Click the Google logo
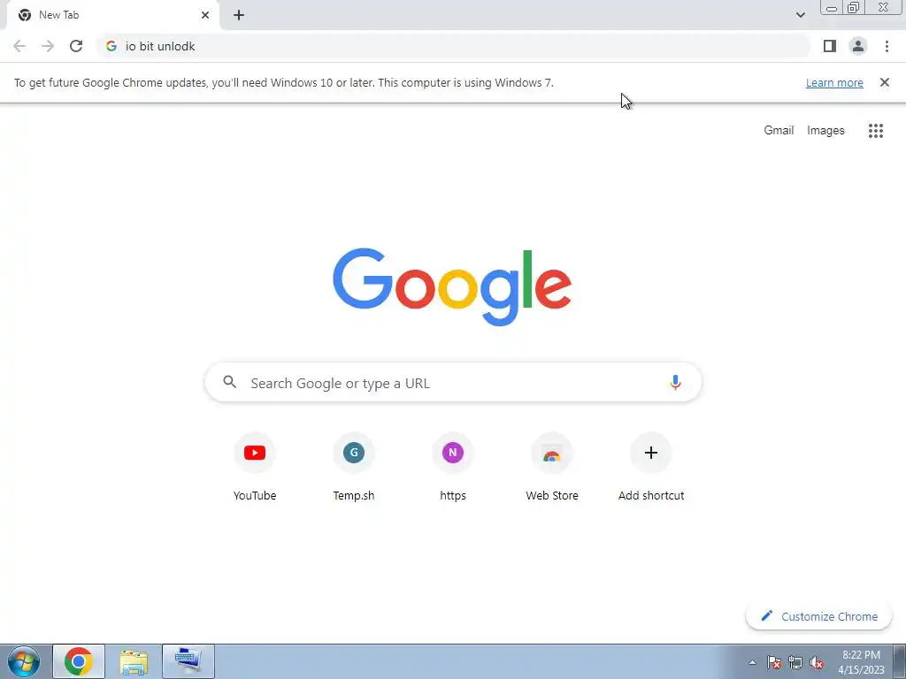Screen dimensions: 906x679 [452, 286]
